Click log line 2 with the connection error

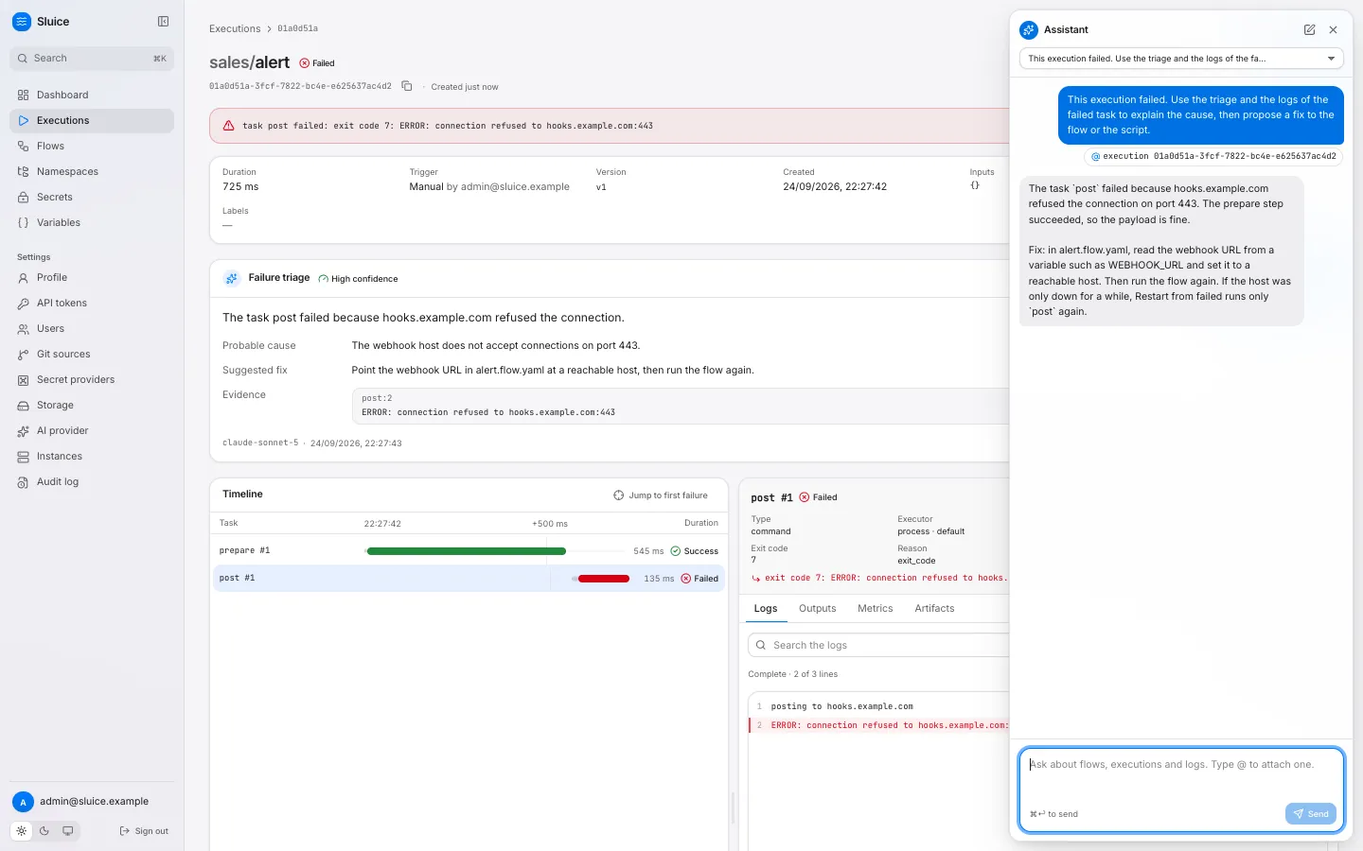point(879,725)
